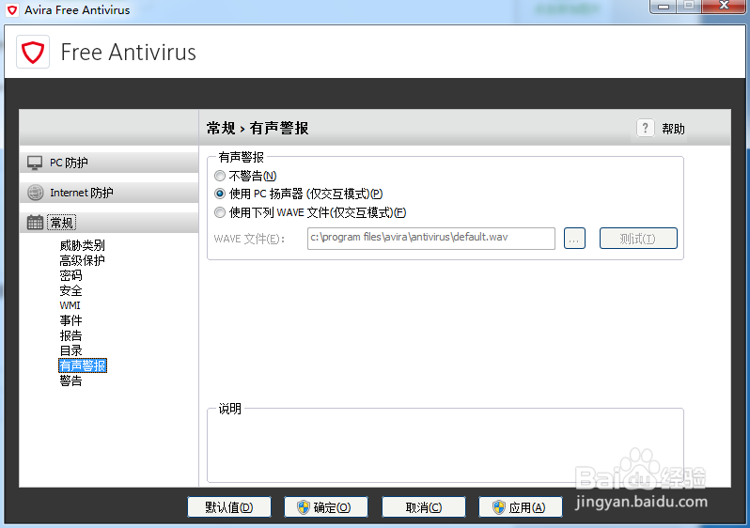Click the small Avira icon in the title bar

12,9
